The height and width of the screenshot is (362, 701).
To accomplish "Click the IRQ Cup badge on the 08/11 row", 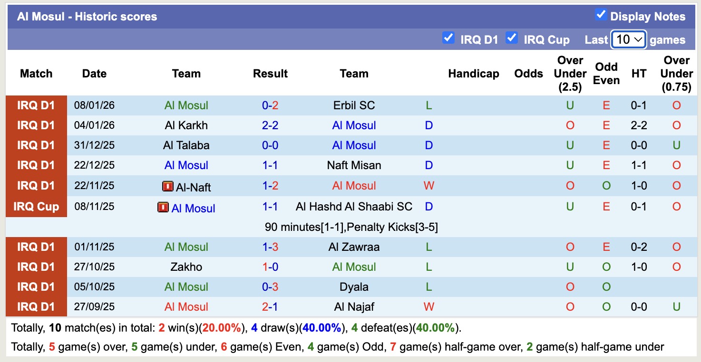I will (x=36, y=206).
